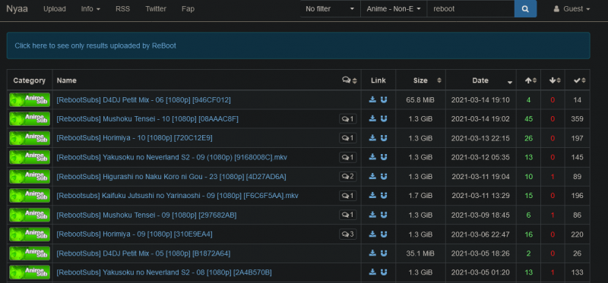Download torrent for Higurashi no Naku Koro ni Gou - 23
This screenshot has width=608, height=283.
click(372, 177)
